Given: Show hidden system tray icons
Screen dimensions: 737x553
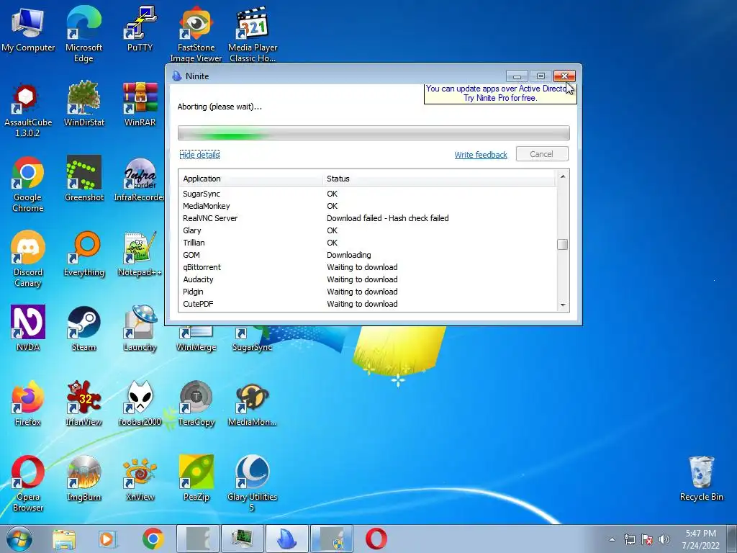Looking at the screenshot, I should 612,539.
